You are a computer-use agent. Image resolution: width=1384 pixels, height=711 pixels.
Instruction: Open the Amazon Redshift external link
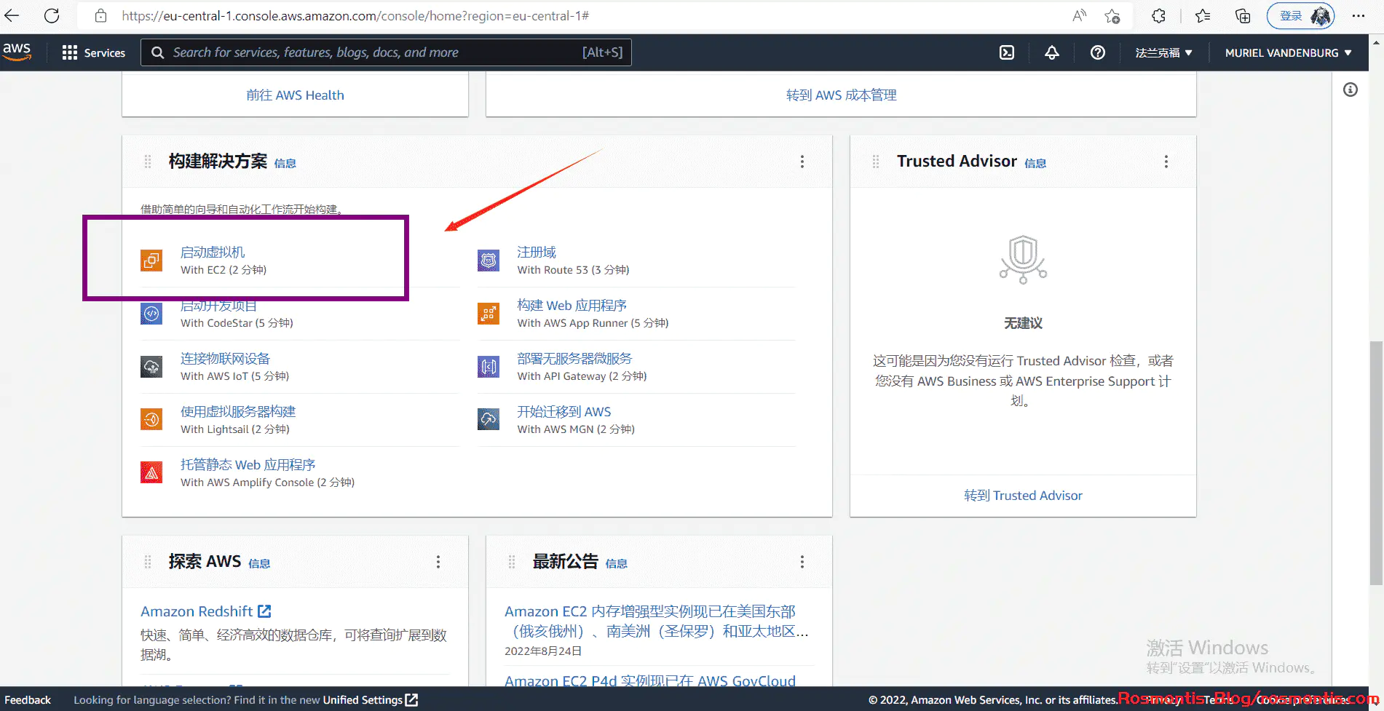click(206, 611)
